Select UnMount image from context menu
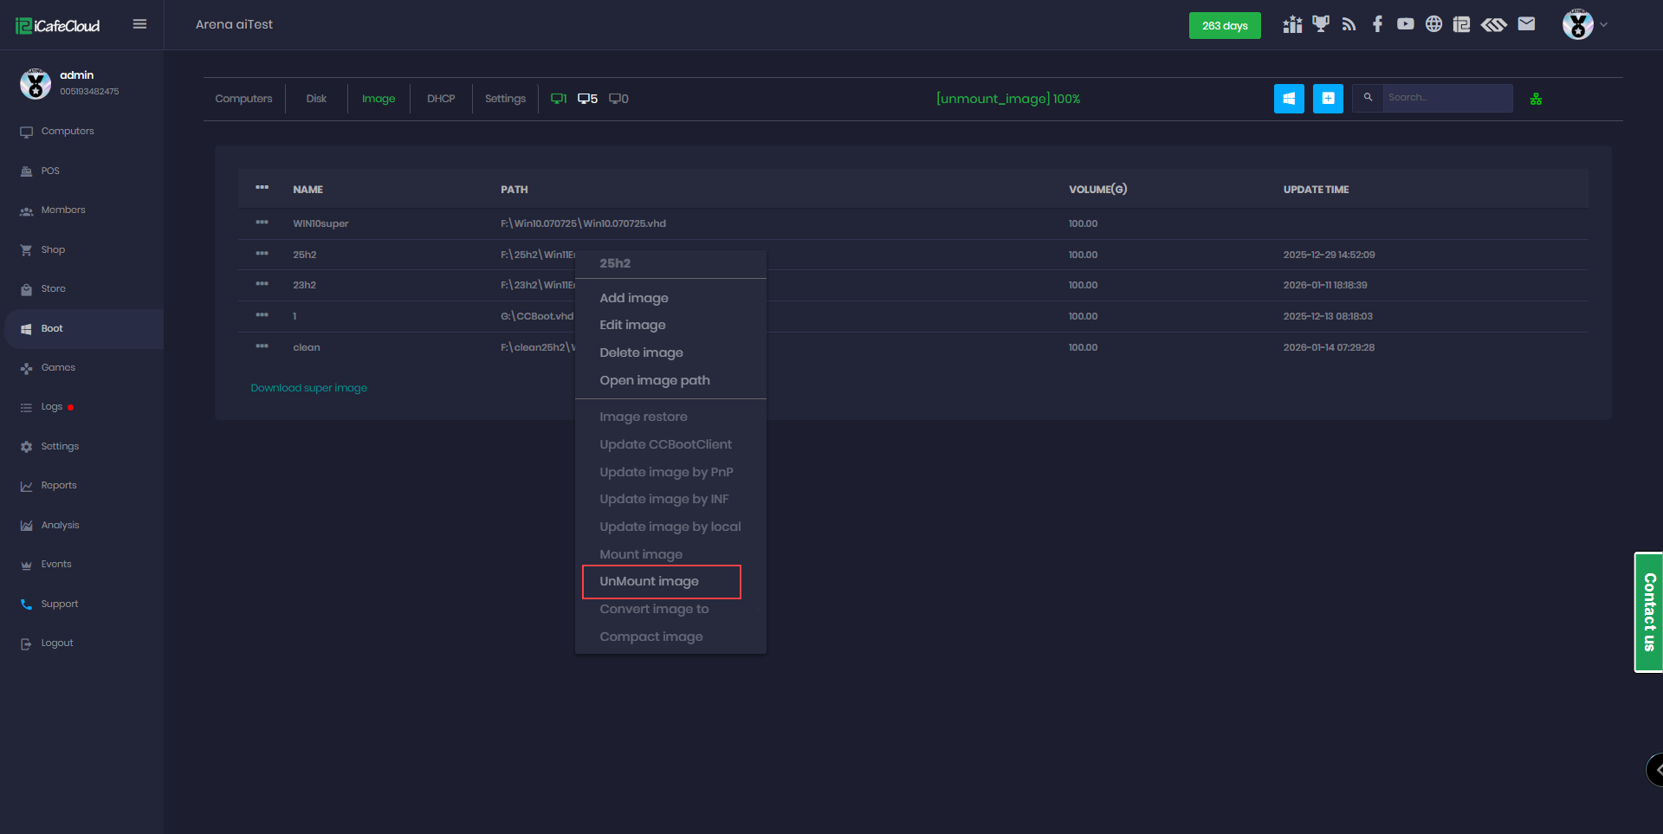The image size is (1663, 834). [649, 581]
